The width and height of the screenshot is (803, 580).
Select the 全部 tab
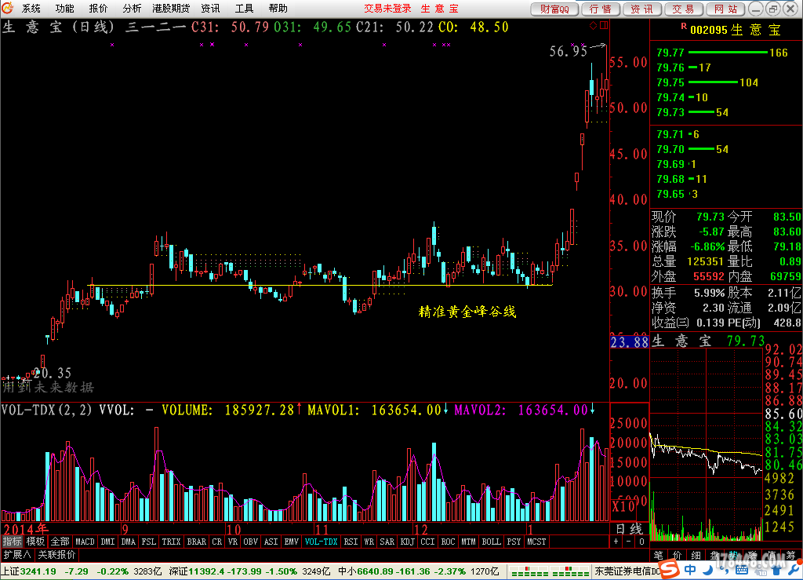pos(60,542)
